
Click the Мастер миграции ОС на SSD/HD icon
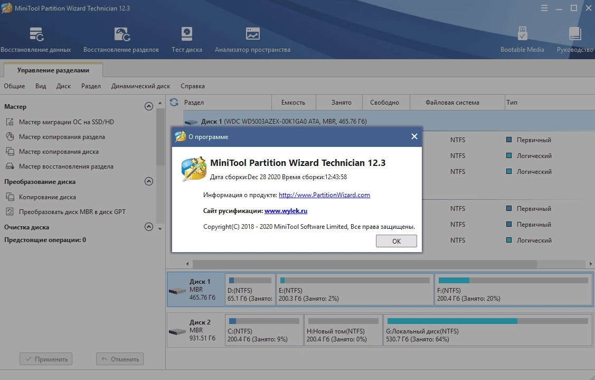[x=10, y=122]
